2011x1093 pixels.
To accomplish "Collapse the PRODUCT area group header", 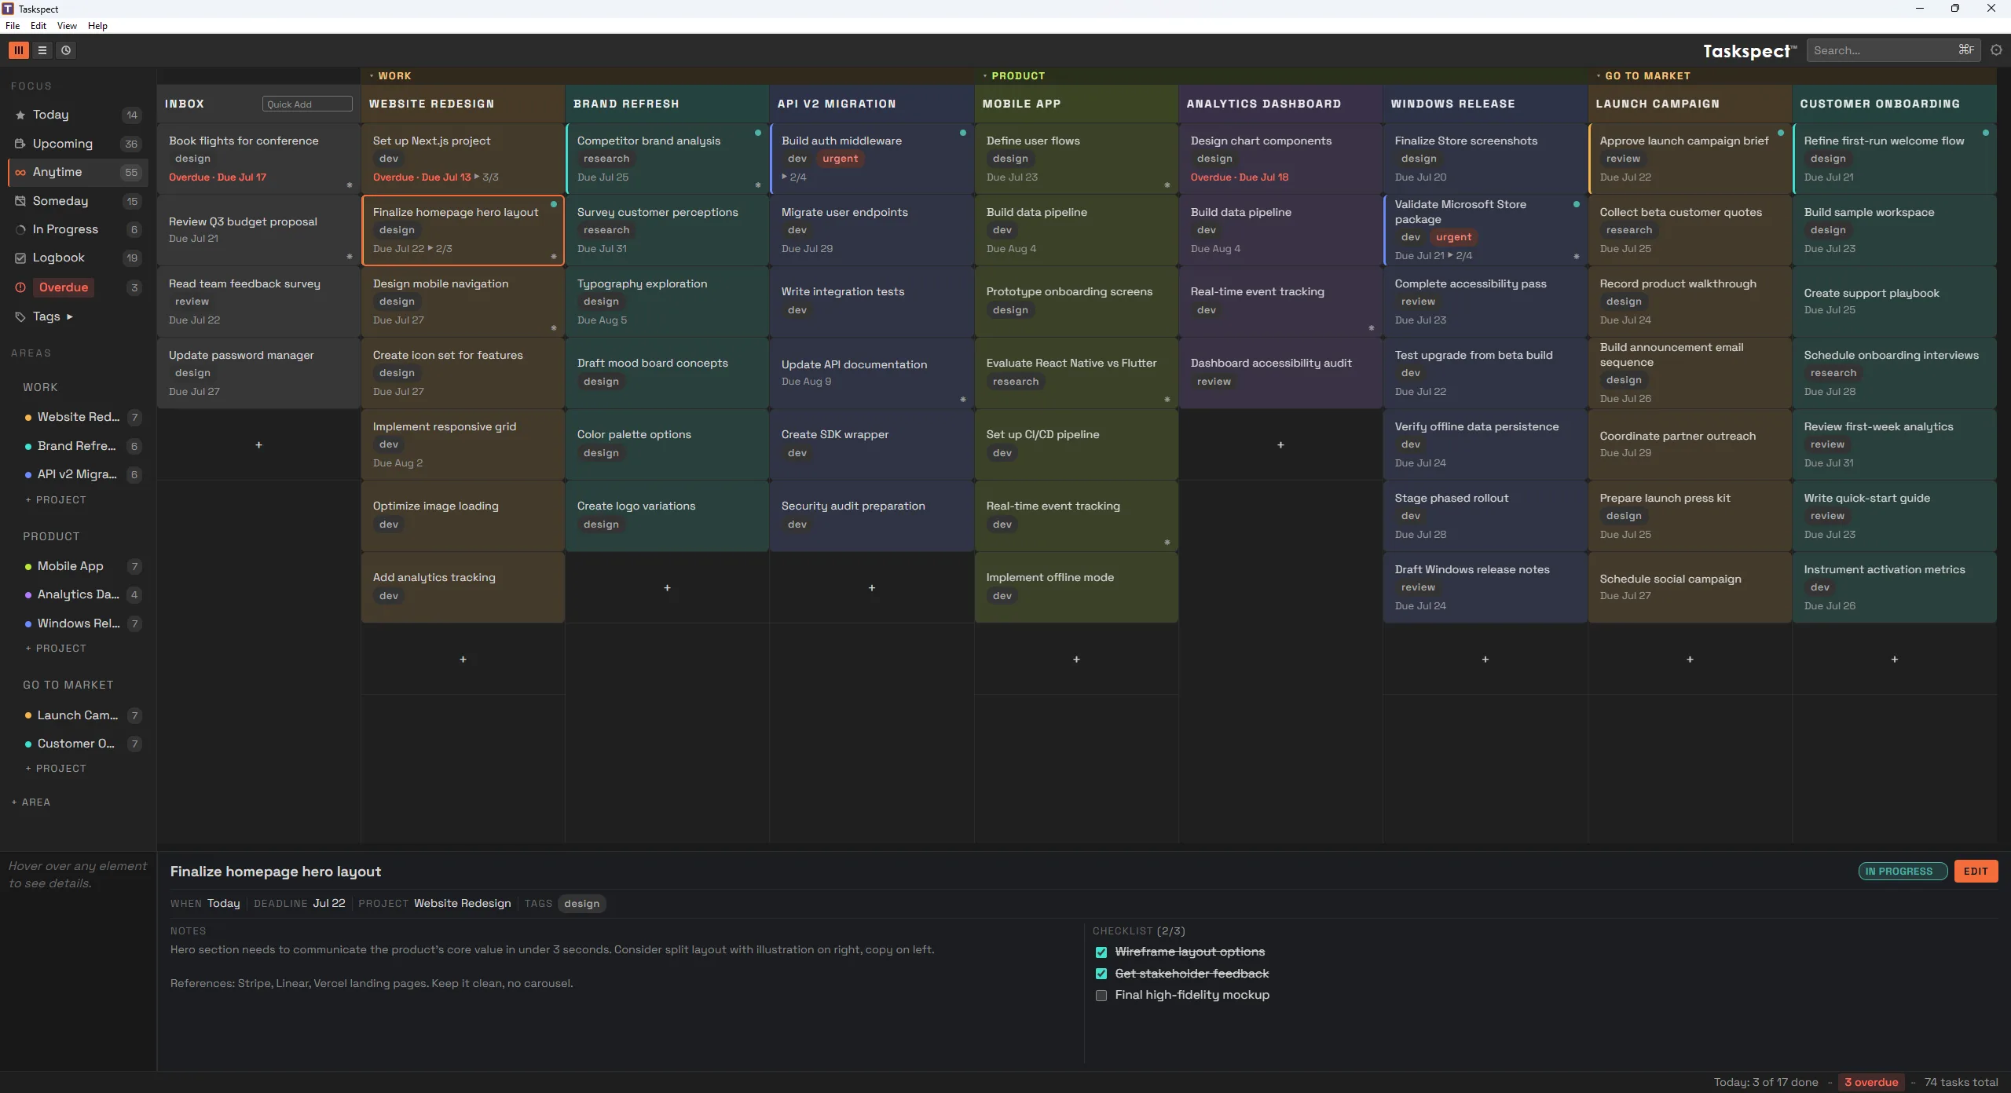I will pyautogui.click(x=1014, y=76).
